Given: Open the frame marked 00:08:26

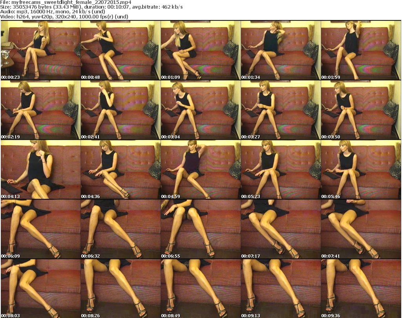Looking at the screenshot, I should [121, 289].
